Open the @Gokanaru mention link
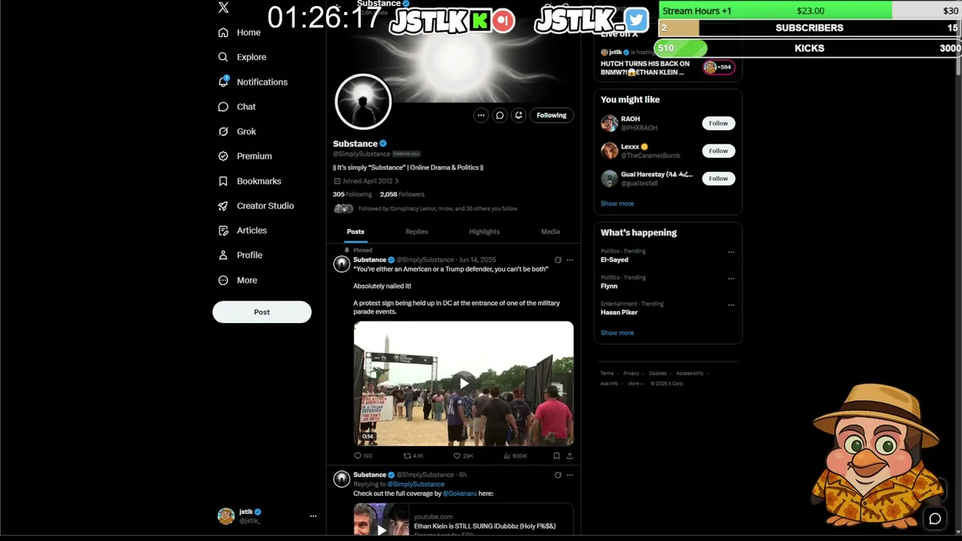The height and width of the screenshot is (541, 962). click(x=460, y=494)
